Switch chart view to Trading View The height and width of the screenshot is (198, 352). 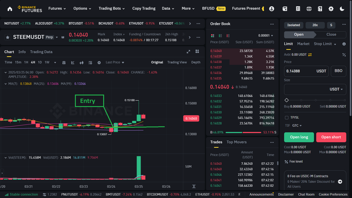177,62
